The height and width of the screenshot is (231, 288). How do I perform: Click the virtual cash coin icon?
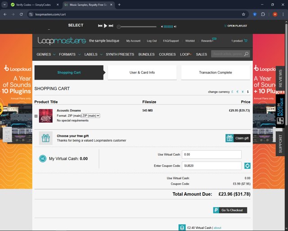pyautogui.click(x=182, y=228)
